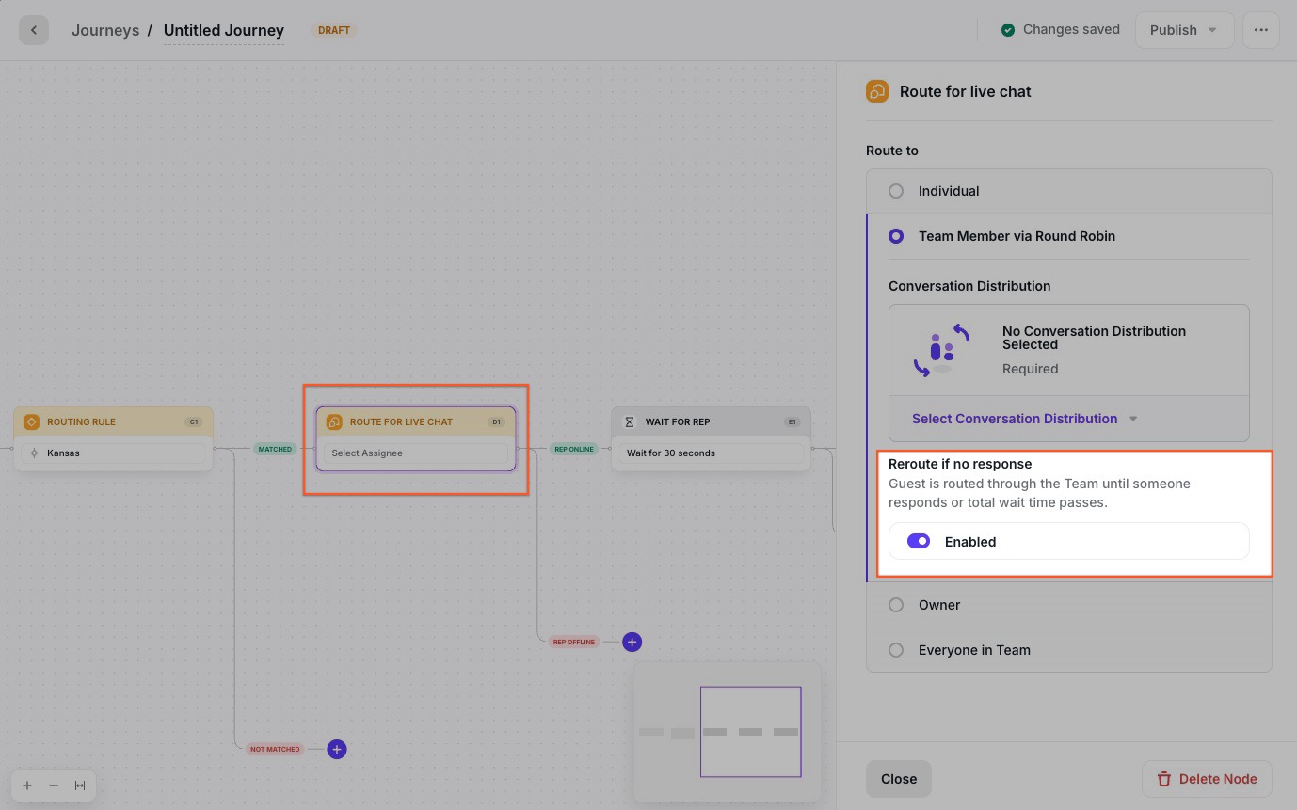
Task: Click the DRAFT status badge
Action: 334,30
